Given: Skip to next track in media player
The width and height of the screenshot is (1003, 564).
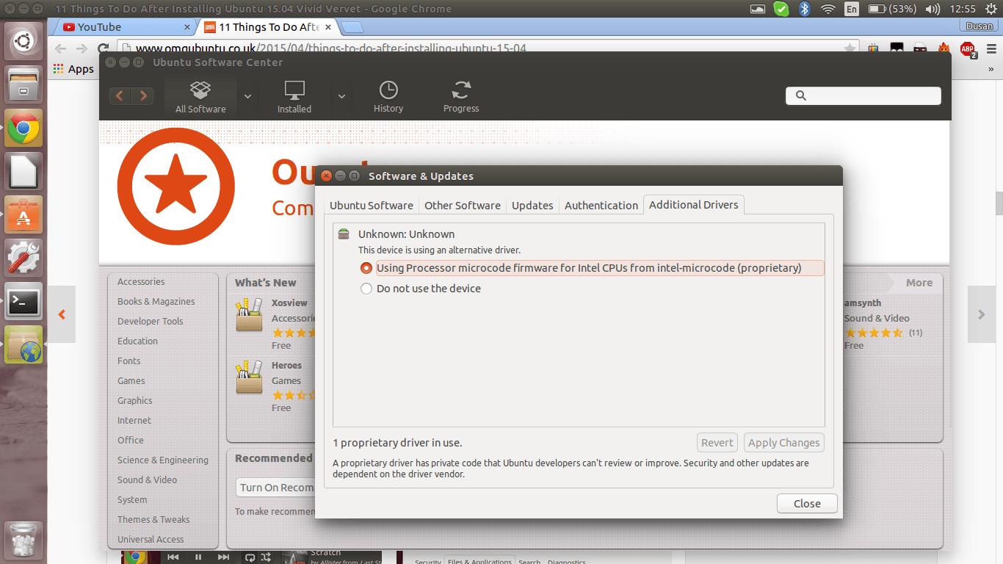Looking at the screenshot, I should click(x=223, y=557).
